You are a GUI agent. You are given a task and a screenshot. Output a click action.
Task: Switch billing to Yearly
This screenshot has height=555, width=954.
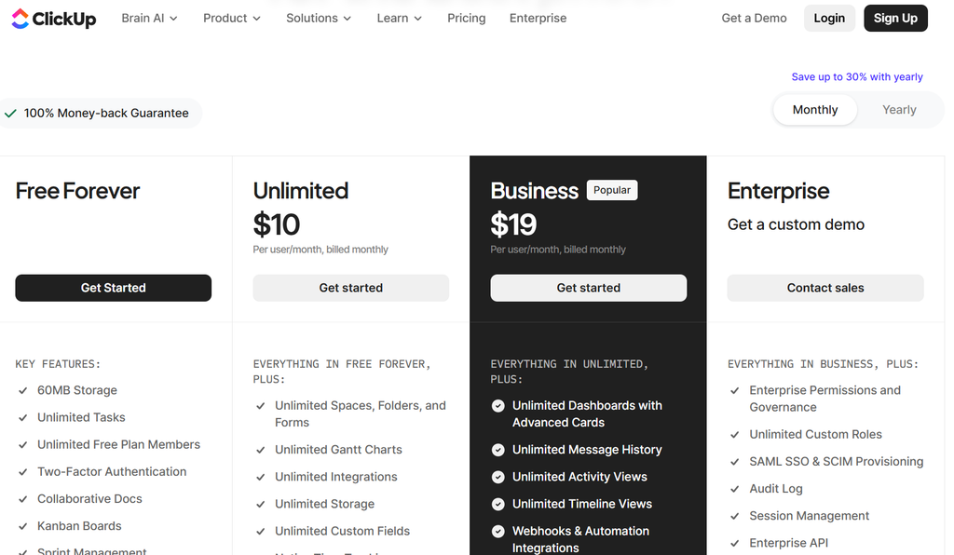(899, 110)
